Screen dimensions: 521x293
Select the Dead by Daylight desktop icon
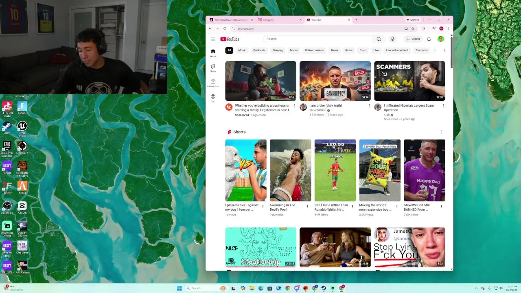22,229
